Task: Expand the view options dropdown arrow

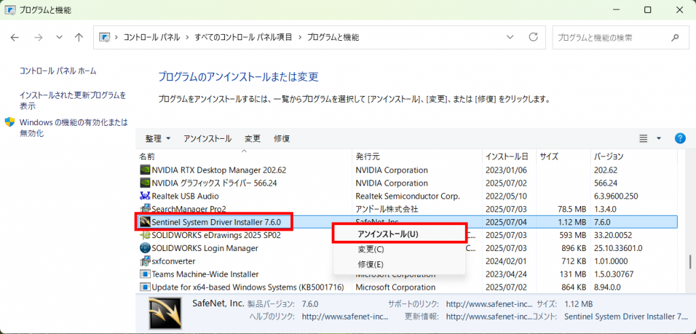Action: pos(659,139)
